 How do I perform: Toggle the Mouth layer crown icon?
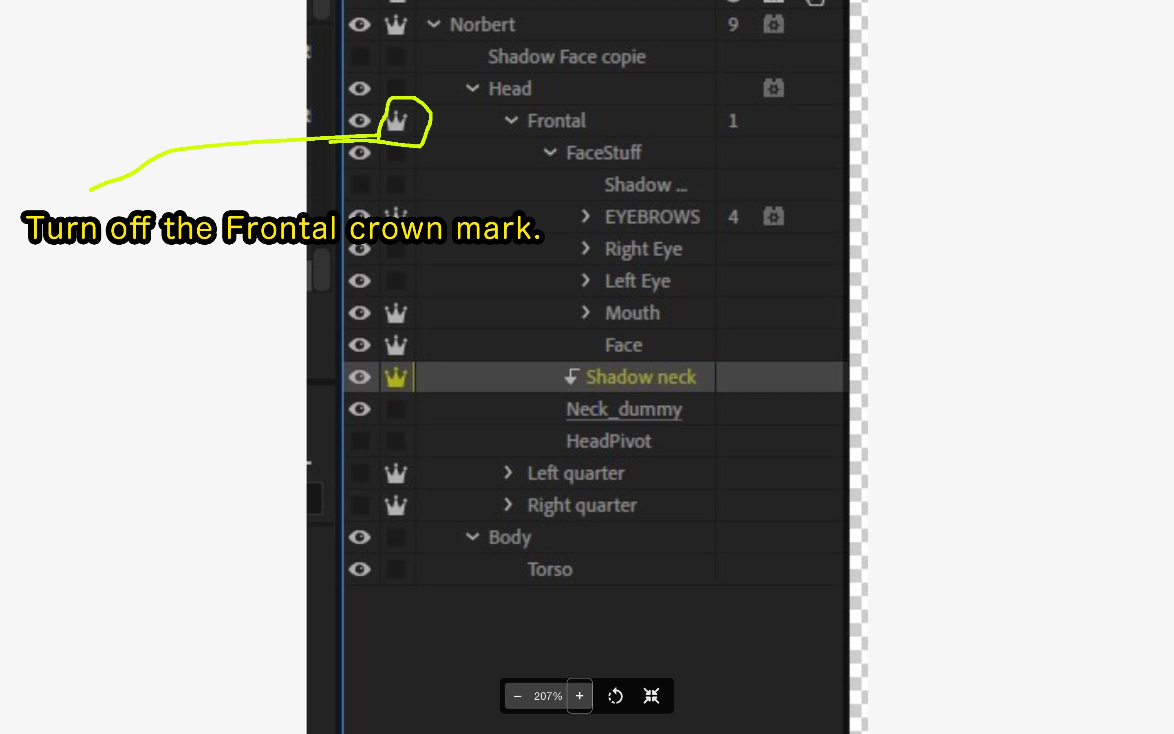(x=396, y=313)
